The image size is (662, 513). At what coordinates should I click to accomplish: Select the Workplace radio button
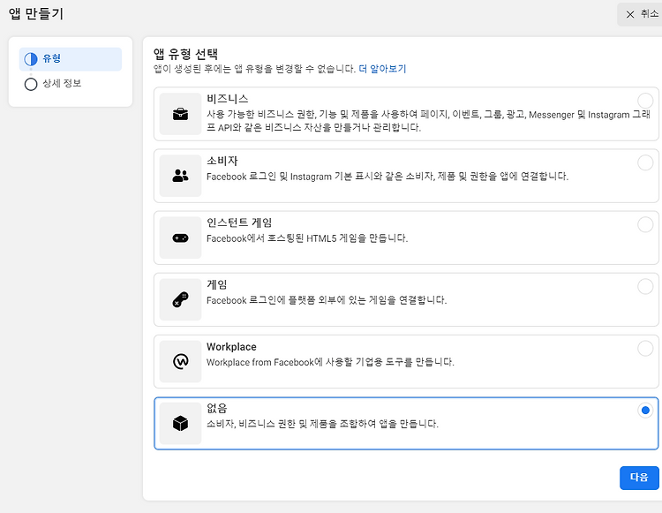click(645, 349)
